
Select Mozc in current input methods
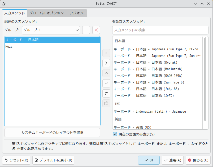[x=52, y=47]
